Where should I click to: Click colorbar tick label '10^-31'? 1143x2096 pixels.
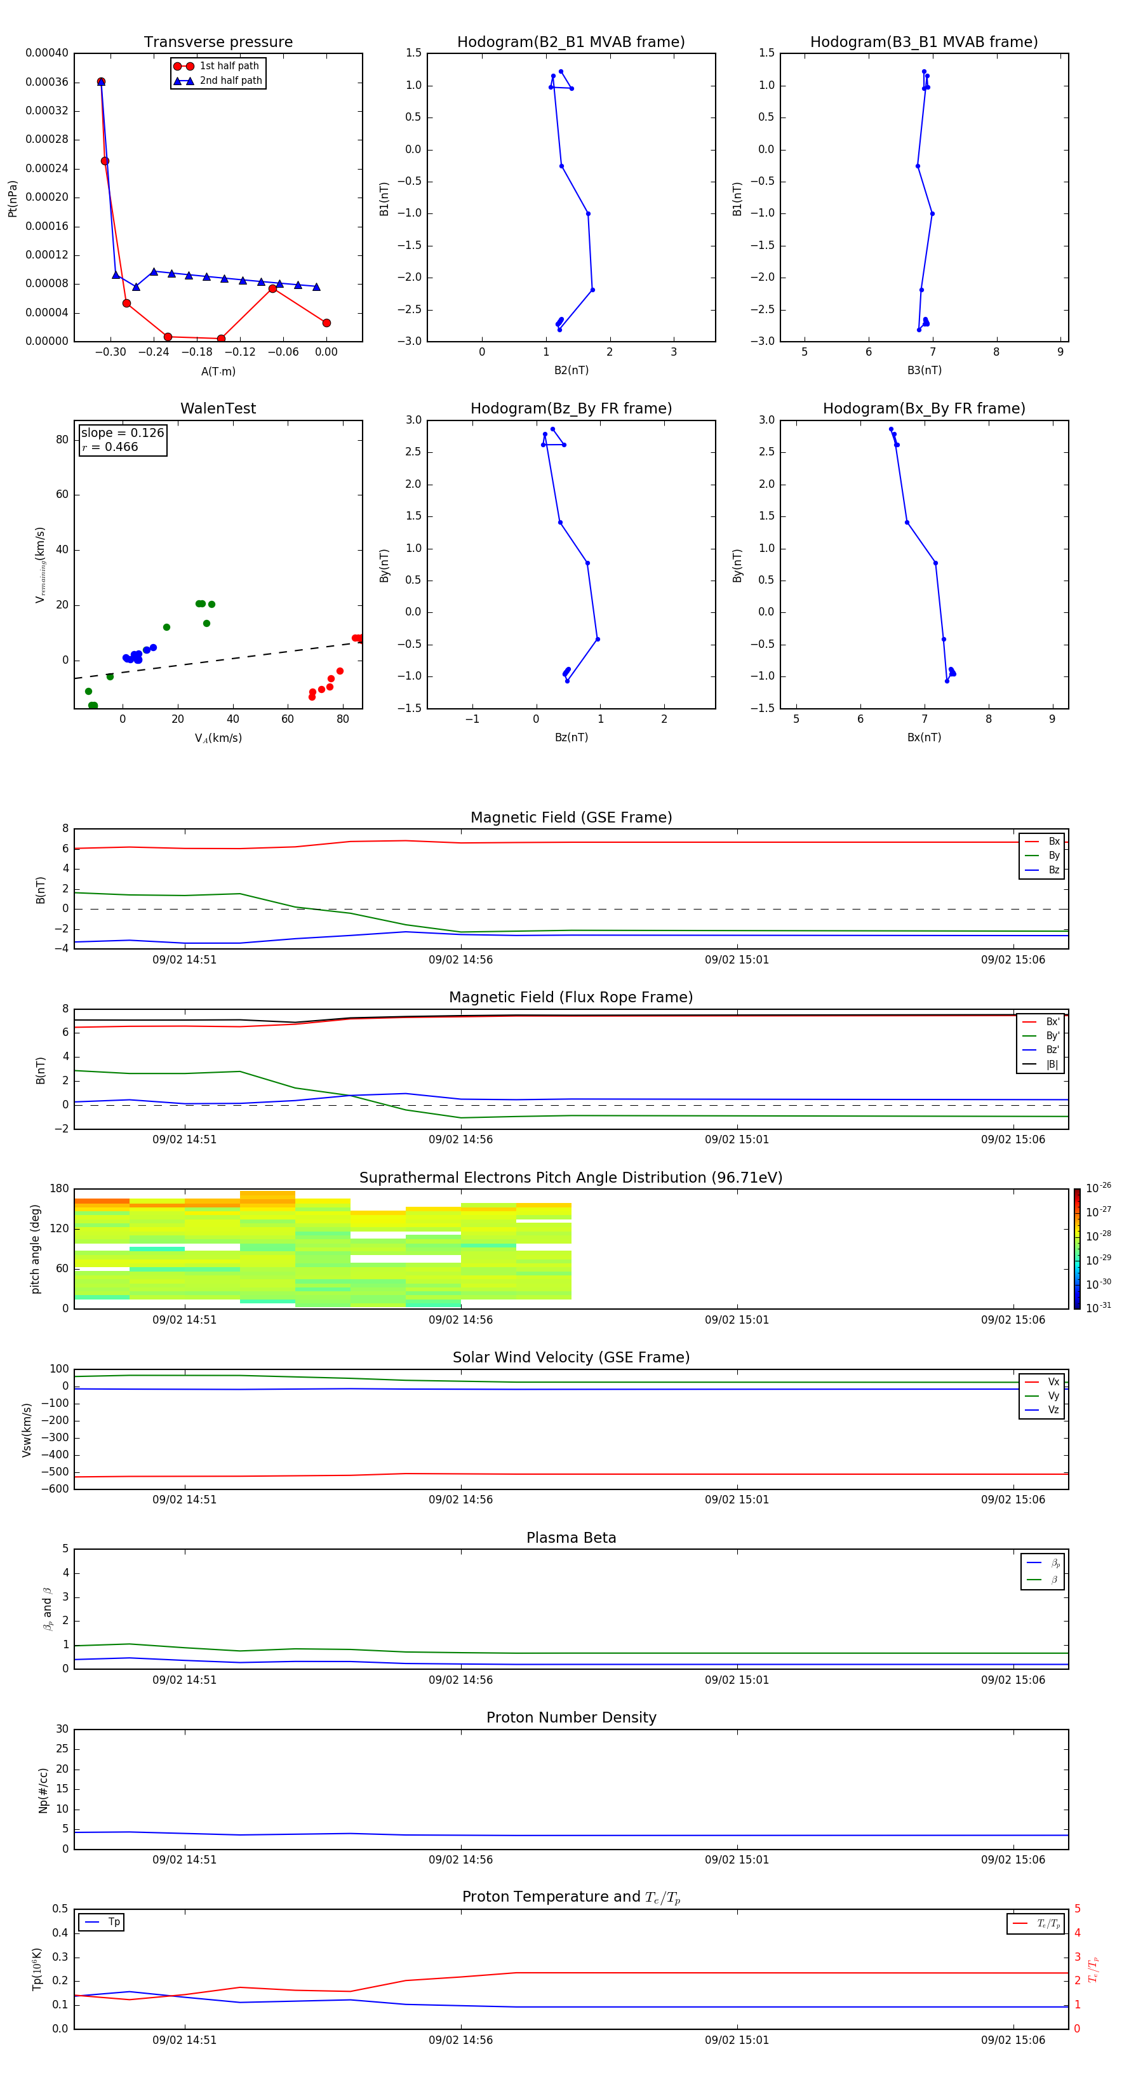pyautogui.click(x=1099, y=1308)
